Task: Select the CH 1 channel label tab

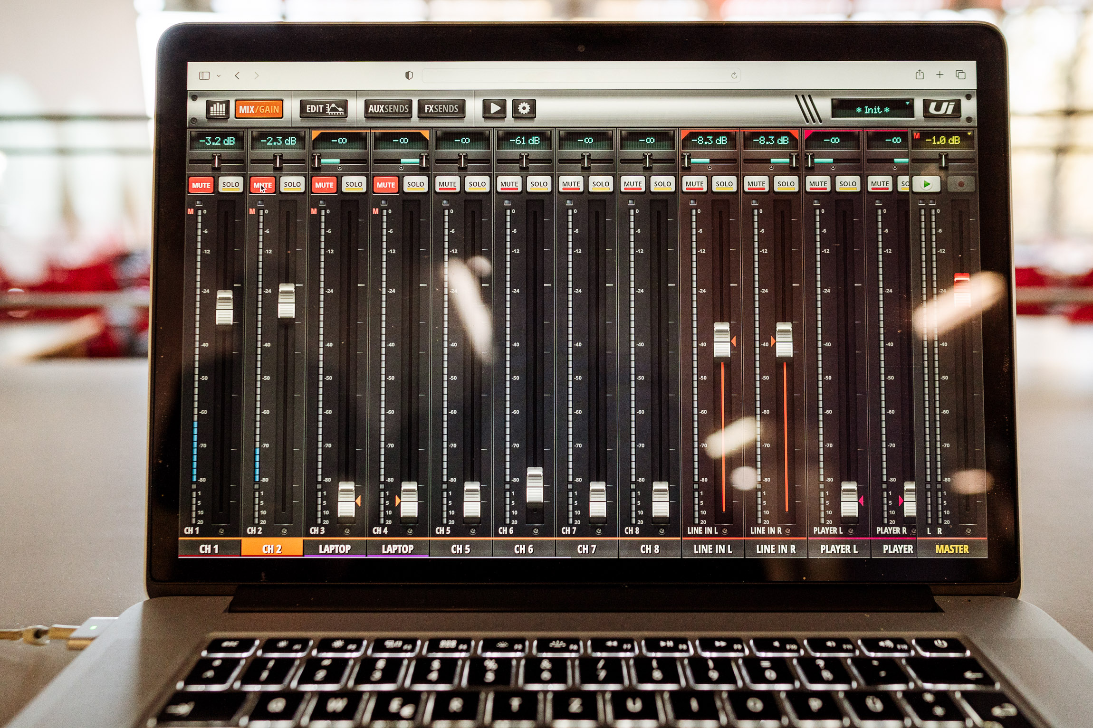Action: (209, 549)
